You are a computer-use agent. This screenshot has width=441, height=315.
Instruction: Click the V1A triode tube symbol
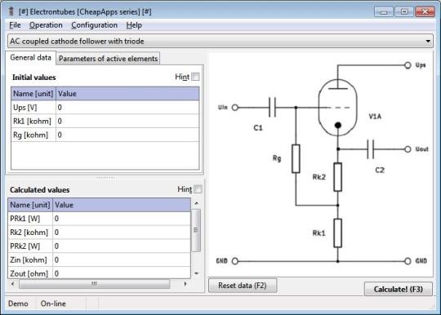click(338, 108)
